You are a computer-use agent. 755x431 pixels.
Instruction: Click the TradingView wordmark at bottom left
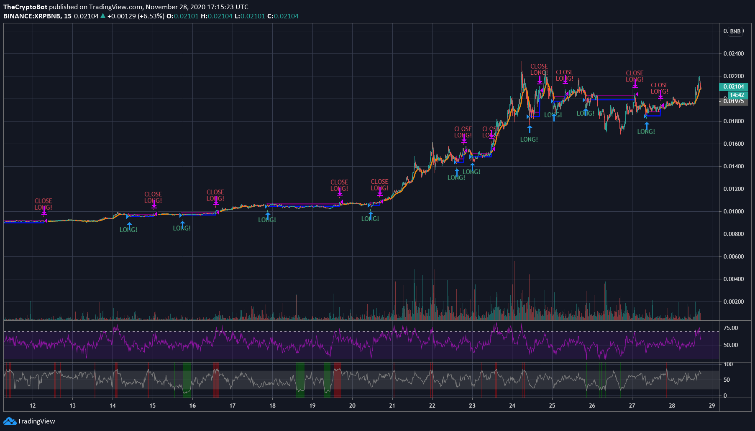coord(36,421)
